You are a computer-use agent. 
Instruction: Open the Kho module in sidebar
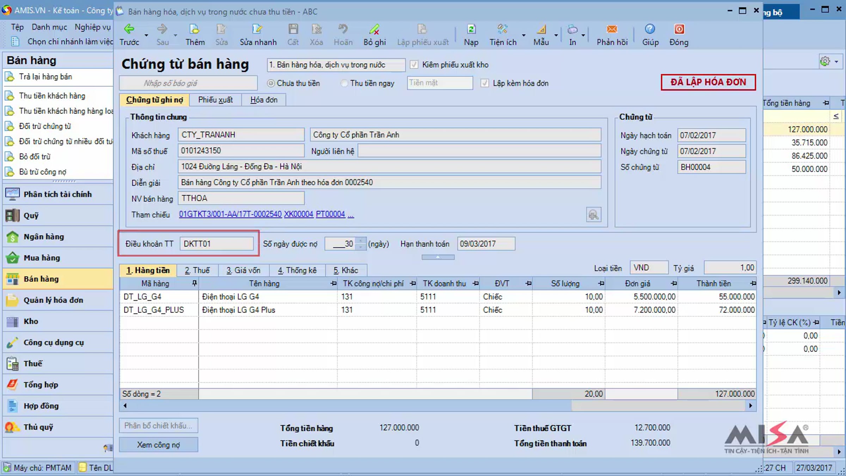tap(58, 321)
